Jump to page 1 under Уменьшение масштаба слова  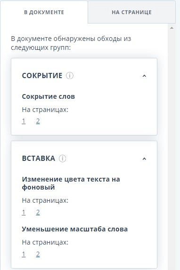(x=24, y=254)
